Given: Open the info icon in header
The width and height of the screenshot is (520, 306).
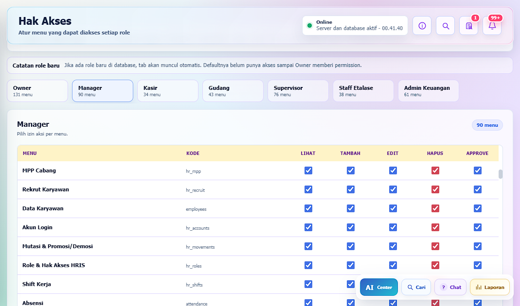Looking at the screenshot, I should click(422, 25).
